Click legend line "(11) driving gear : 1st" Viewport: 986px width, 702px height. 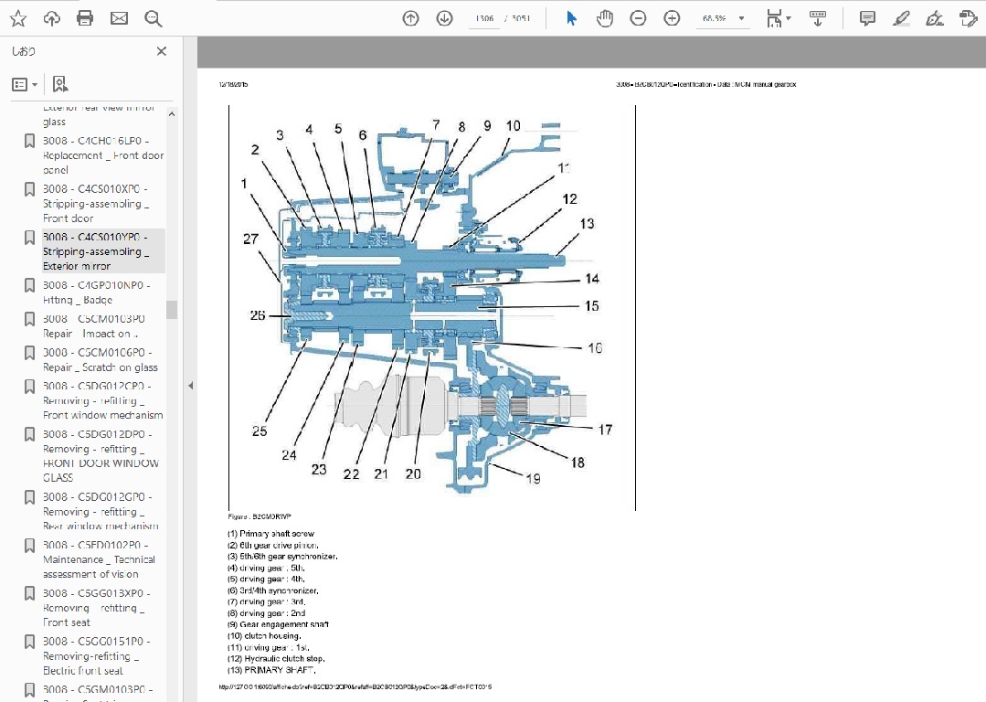coord(269,647)
